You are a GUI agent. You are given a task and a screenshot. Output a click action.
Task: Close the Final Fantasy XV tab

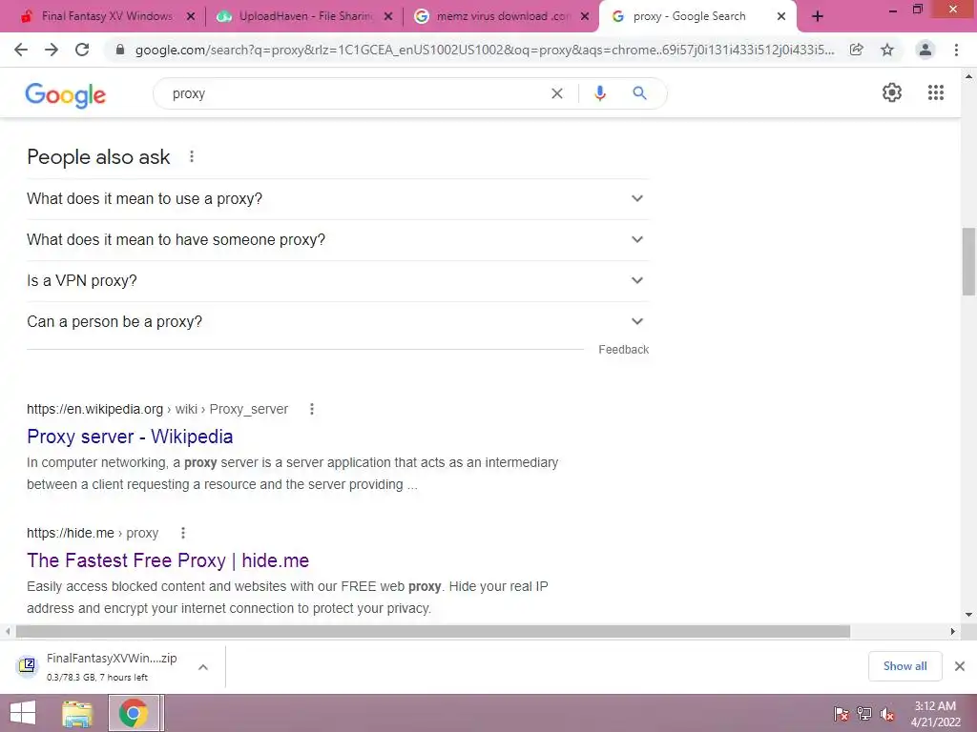click(x=191, y=17)
